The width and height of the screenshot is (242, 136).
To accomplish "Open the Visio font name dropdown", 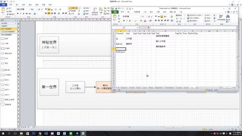I will click(29, 9).
